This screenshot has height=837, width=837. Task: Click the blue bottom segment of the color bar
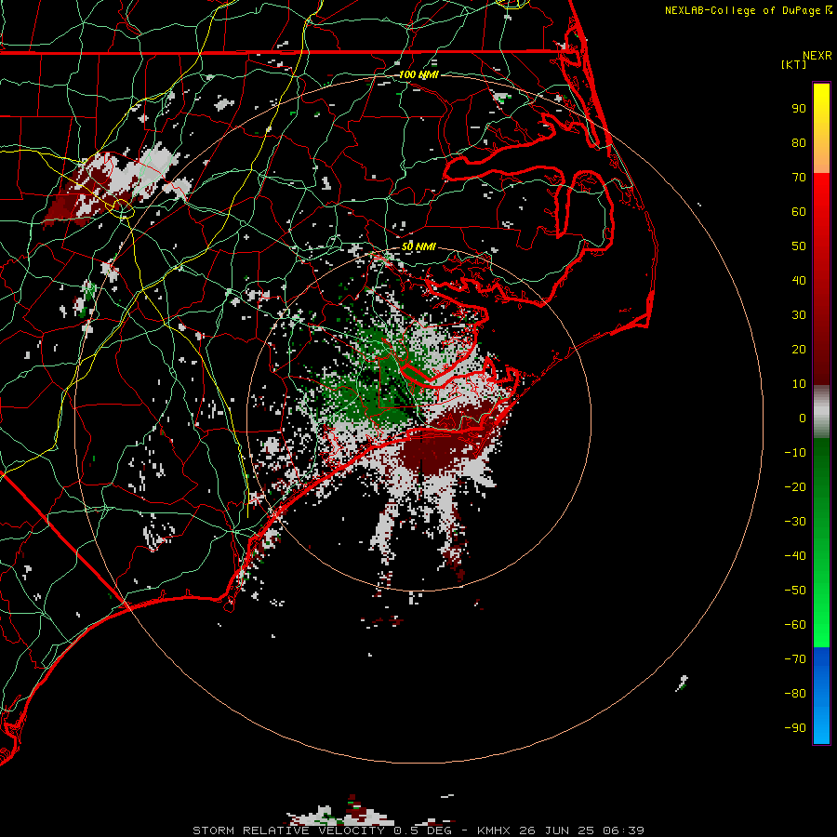point(821,696)
